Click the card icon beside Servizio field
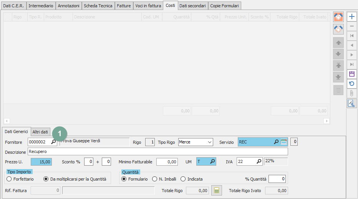Screen dimensions: 358x199 (284, 142)
